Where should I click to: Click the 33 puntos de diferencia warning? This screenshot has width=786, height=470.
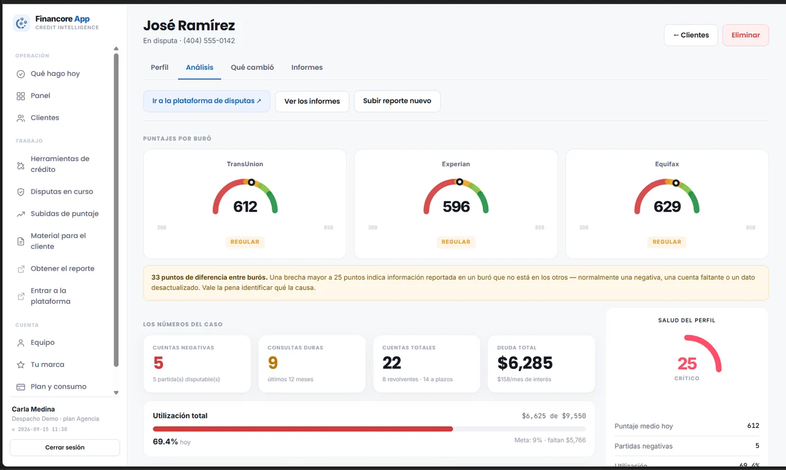(x=456, y=283)
